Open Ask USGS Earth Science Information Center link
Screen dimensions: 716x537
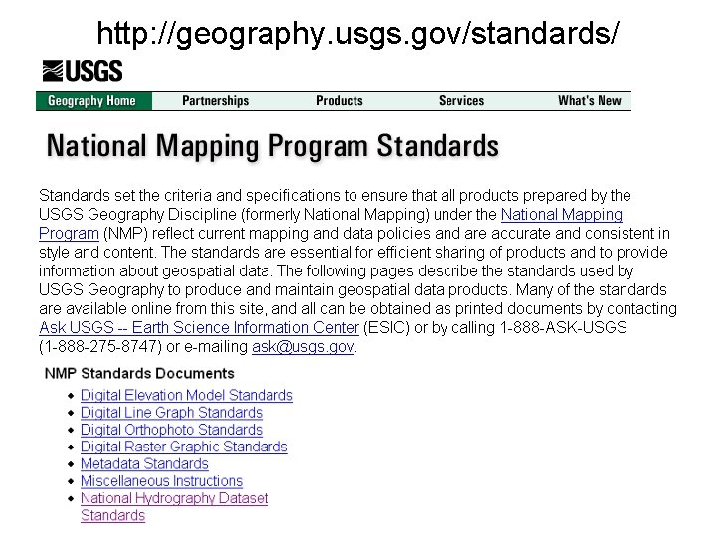coord(199,327)
